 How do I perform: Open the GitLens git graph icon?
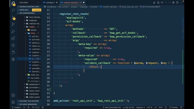pos(13,24)
